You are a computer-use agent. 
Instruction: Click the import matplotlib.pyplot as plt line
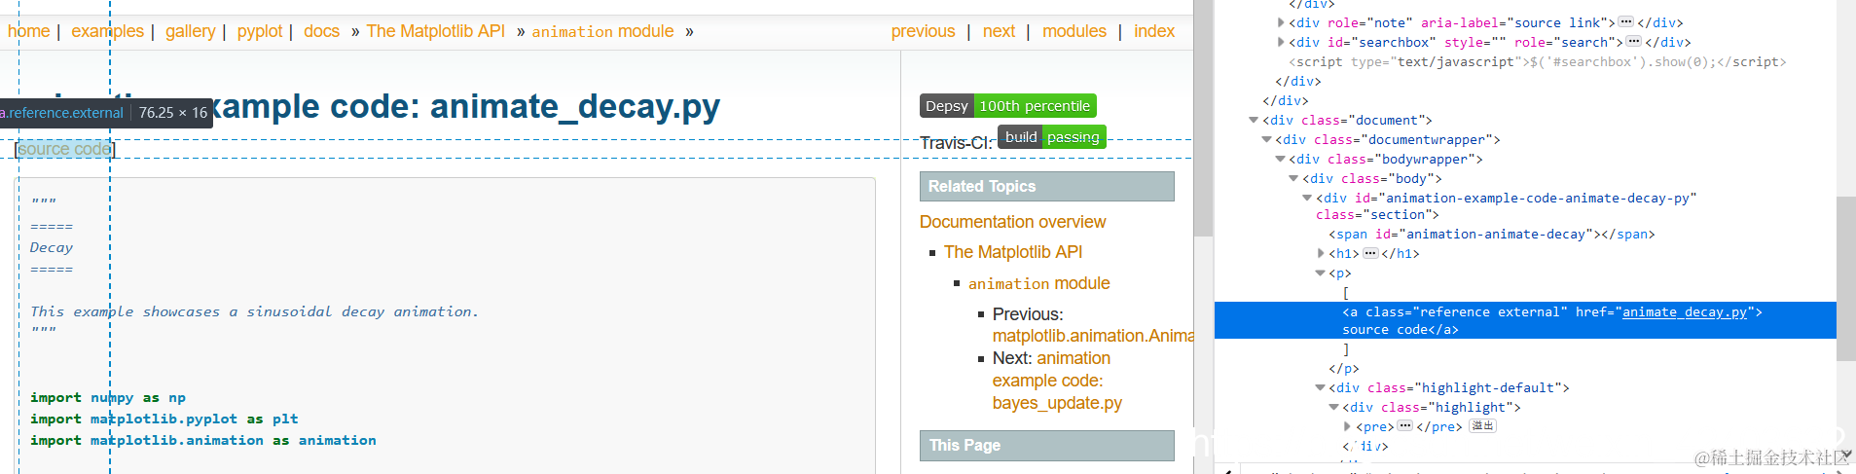164,419
